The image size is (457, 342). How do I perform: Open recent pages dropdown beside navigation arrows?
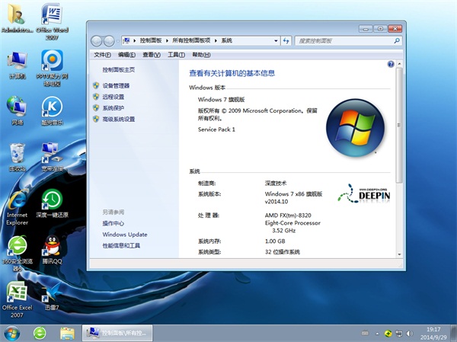(118, 41)
